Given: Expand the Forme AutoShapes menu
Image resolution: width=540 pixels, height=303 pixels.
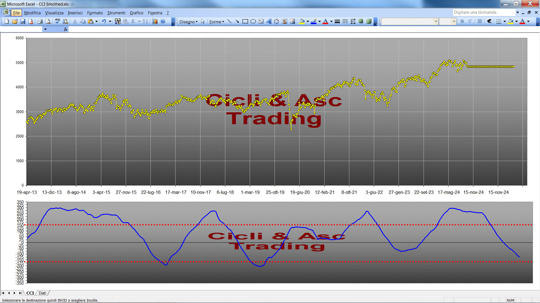Looking at the screenshot, I should [x=217, y=22].
